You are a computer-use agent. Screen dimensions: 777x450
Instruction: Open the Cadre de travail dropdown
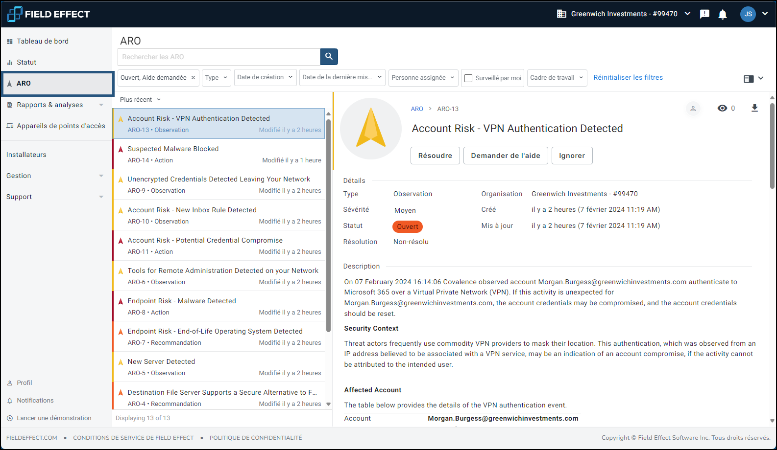[x=557, y=78]
